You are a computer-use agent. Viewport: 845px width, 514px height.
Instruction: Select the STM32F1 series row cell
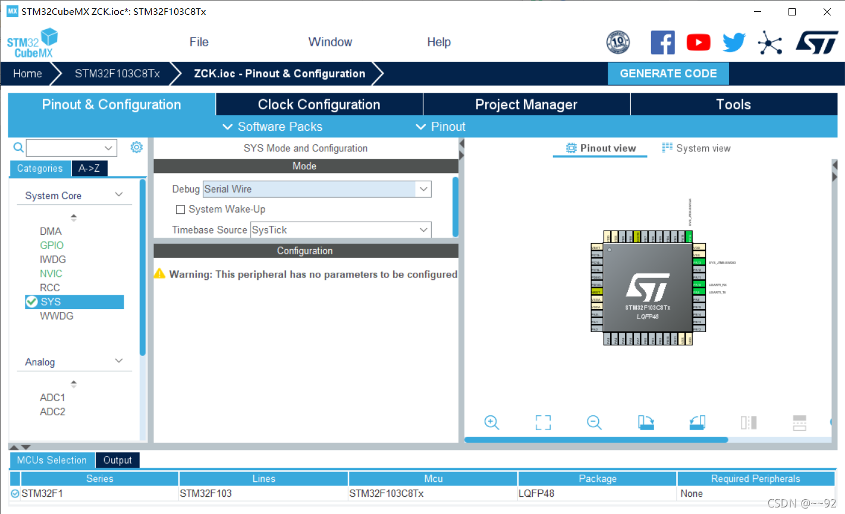pos(99,493)
